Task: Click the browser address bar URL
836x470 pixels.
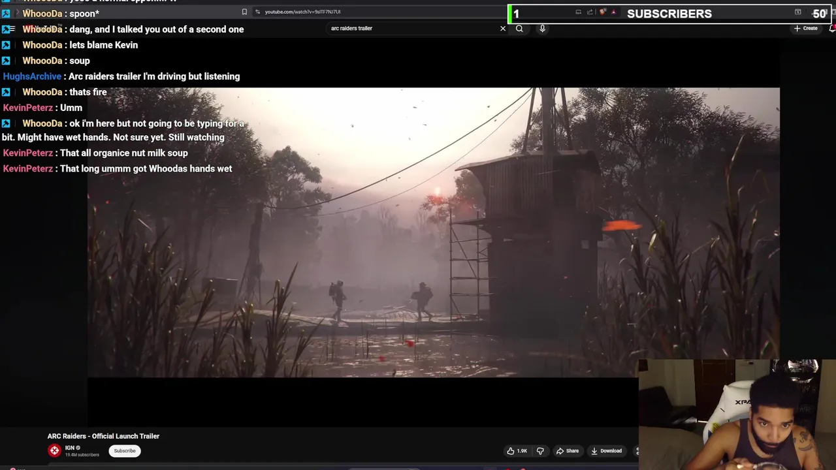Action: (302, 12)
